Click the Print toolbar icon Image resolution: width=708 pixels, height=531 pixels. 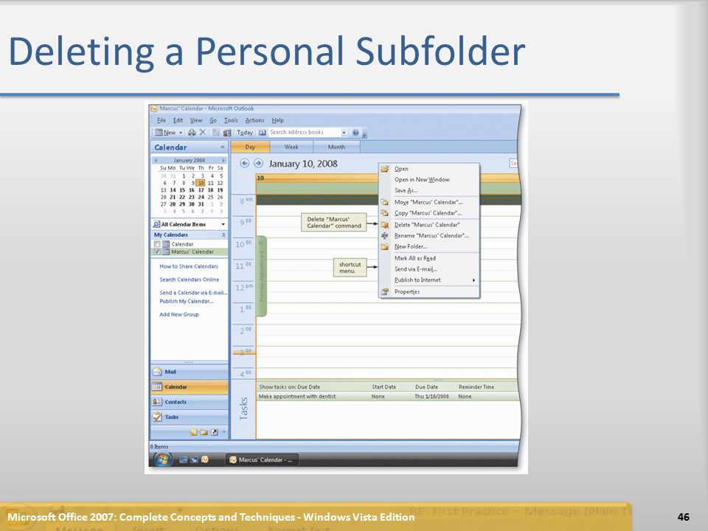pyautogui.click(x=192, y=132)
